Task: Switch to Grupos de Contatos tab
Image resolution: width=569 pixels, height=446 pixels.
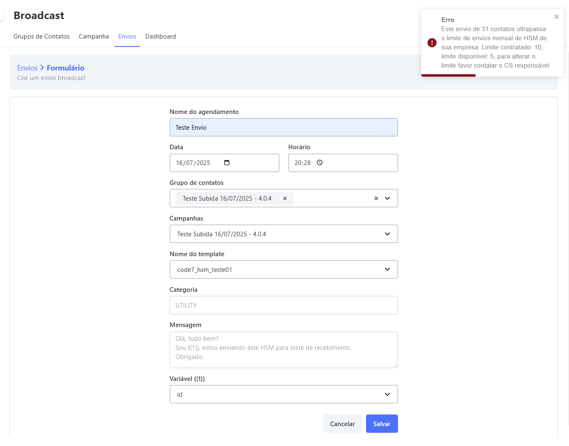Action: point(42,36)
